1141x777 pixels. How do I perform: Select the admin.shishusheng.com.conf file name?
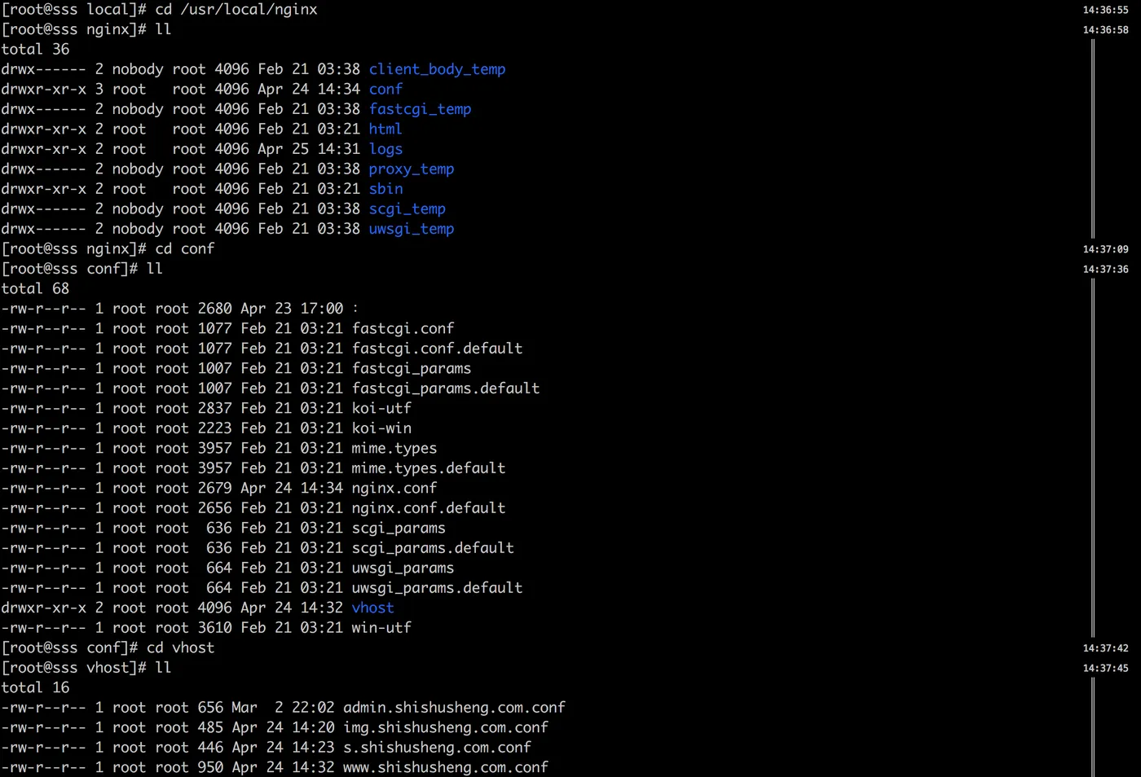click(x=454, y=708)
